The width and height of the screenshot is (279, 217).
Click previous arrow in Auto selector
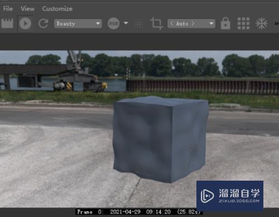(171, 23)
